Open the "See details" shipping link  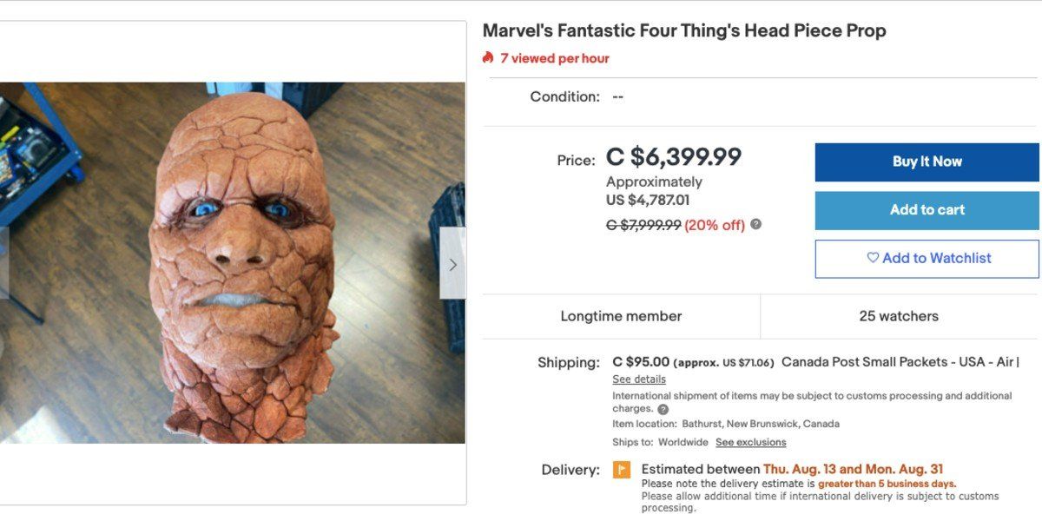[640, 379]
